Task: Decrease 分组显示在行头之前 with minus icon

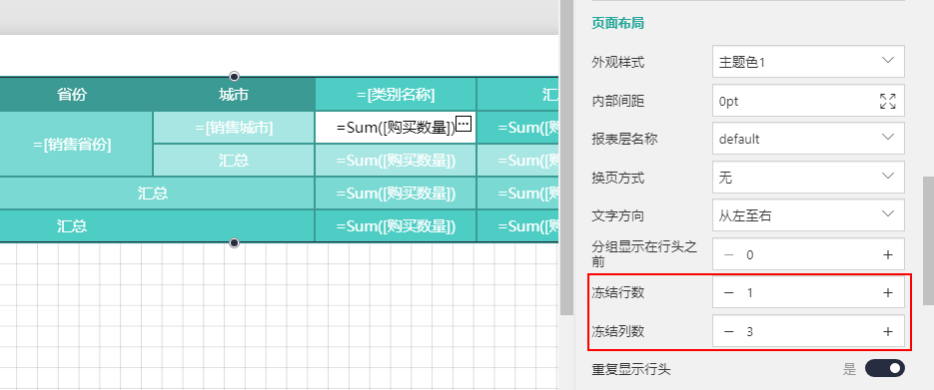Action: coord(728,254)
